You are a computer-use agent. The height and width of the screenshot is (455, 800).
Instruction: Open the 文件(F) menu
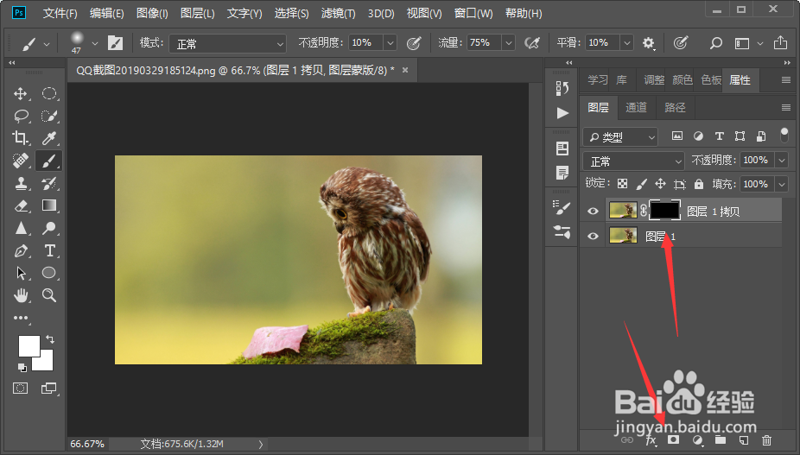pyautogui.click(x=60, y=13)
